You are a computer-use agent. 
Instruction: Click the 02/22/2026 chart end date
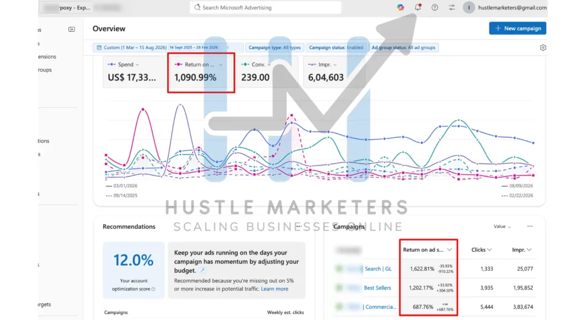pos(521,196)
